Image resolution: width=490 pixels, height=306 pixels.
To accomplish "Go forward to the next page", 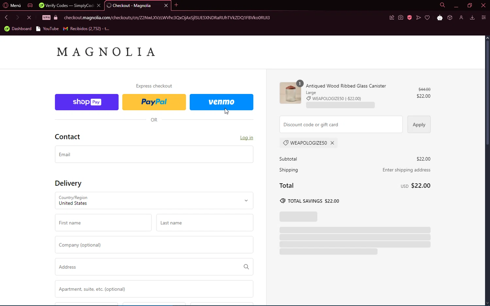I will coord(18,17).
